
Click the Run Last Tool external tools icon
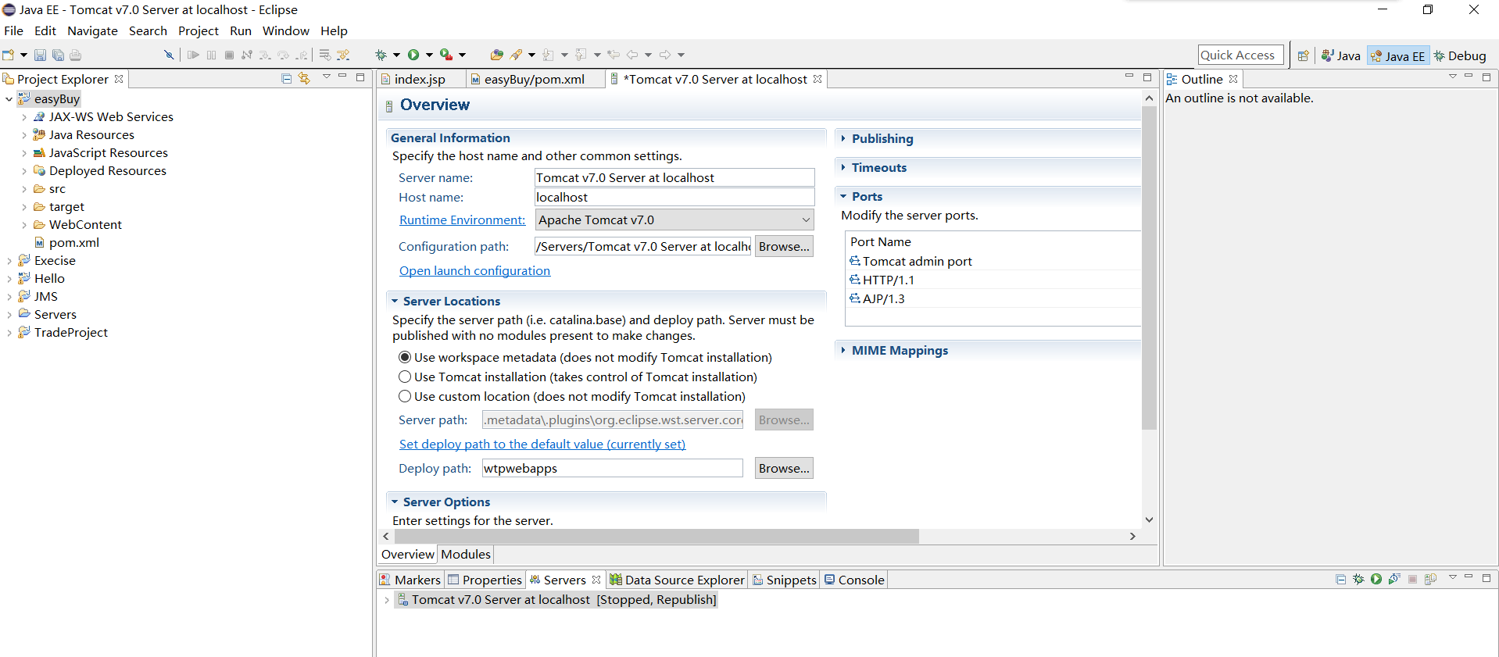coord(446,55)
